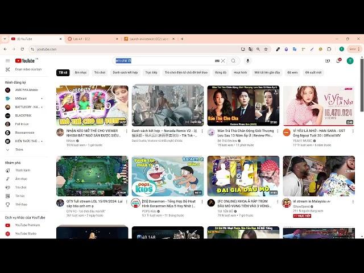Open the YouTube account avatar menu
The image size is (364, 273).
tap(350, 61)
